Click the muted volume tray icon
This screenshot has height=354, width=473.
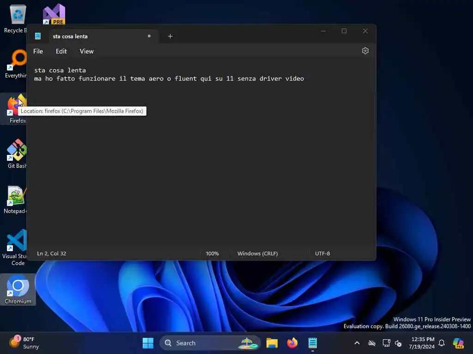[x=398, y=343]
